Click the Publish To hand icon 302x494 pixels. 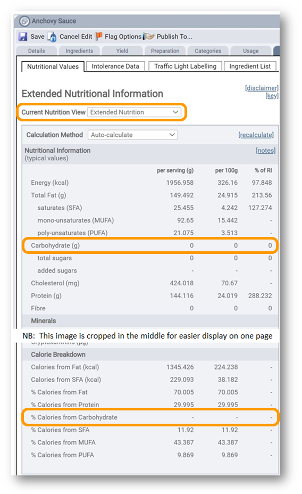coord(148,37)
